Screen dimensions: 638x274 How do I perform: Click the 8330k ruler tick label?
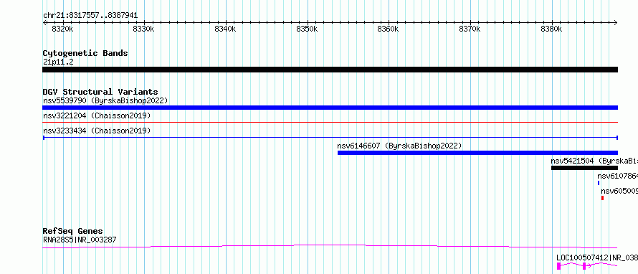(144, 29)
